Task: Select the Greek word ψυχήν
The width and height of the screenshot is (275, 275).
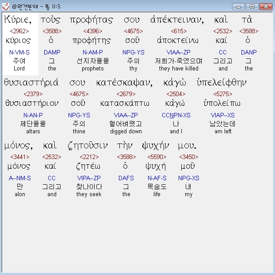Action: coord(156,146)
